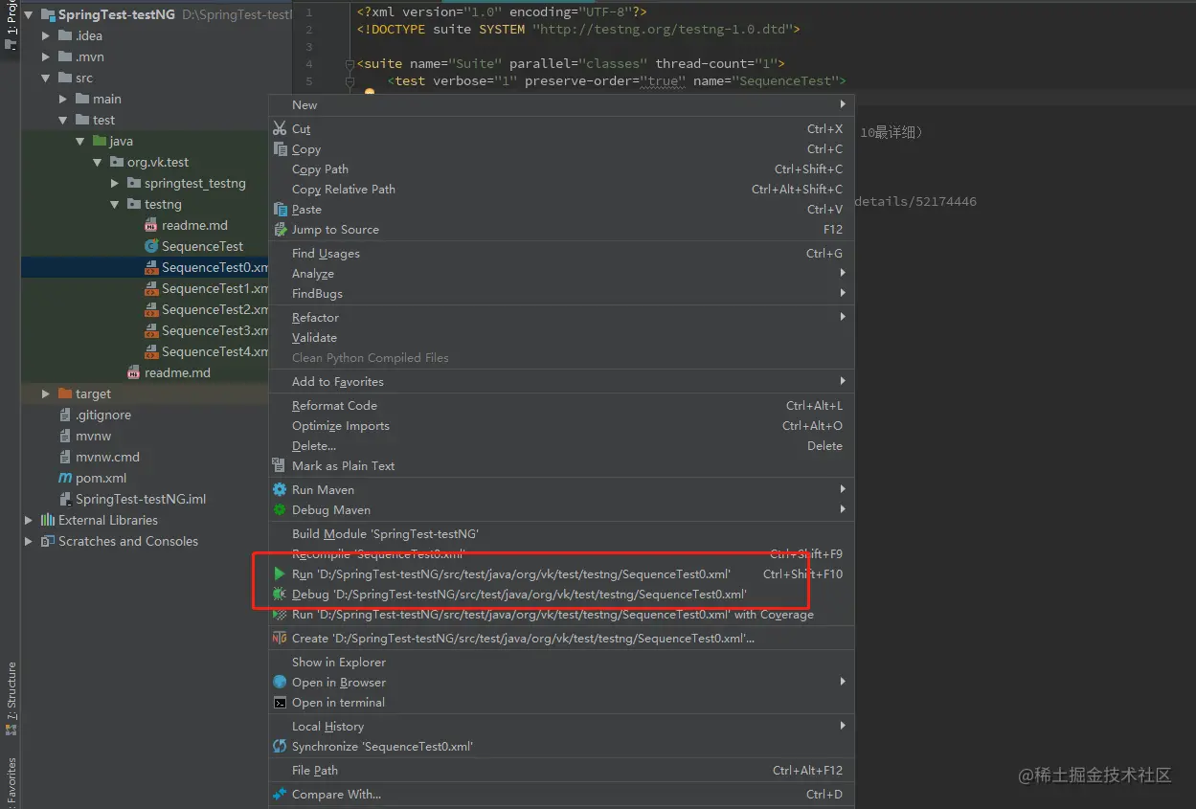Click the SequenceTest class icon
Screen dimensions: 1196x809
pos(151,246)
